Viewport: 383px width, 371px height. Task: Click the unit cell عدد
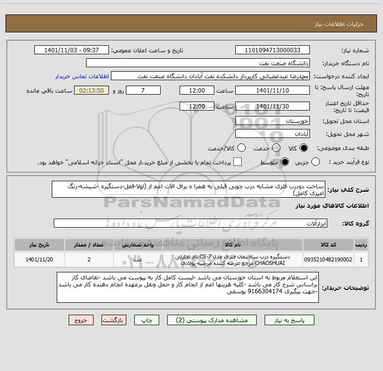[138, 259]
